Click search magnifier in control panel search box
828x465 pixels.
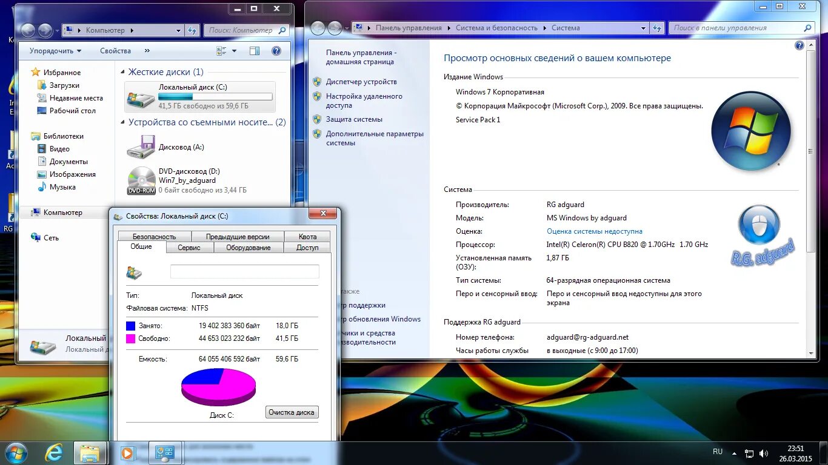(x=807, y=28)
